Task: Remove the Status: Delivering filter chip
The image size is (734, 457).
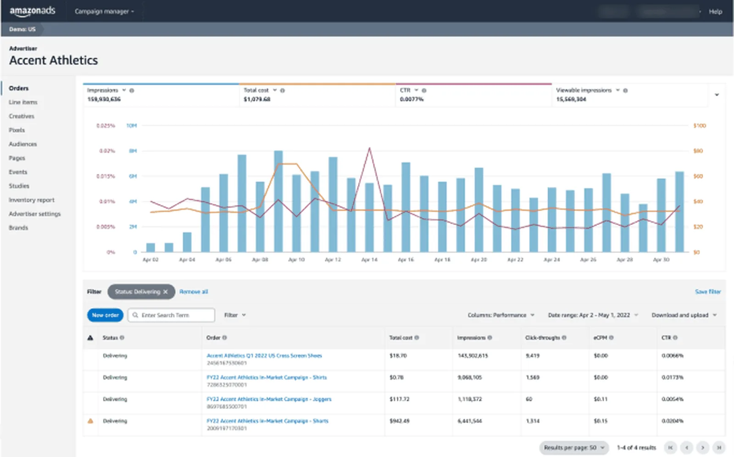Action: click(x=166, y=292)
